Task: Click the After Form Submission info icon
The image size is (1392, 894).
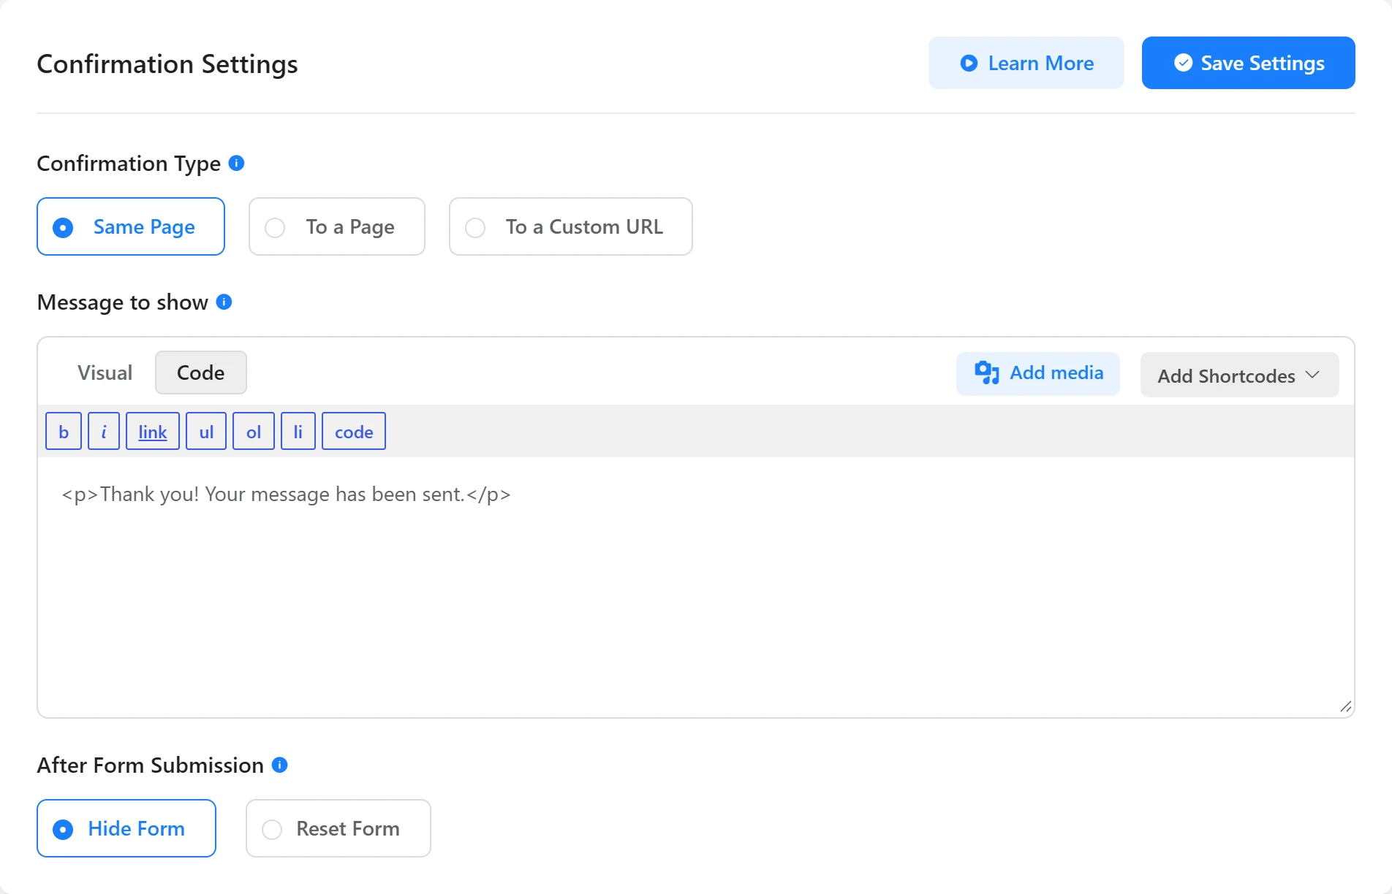Action: 279,765
